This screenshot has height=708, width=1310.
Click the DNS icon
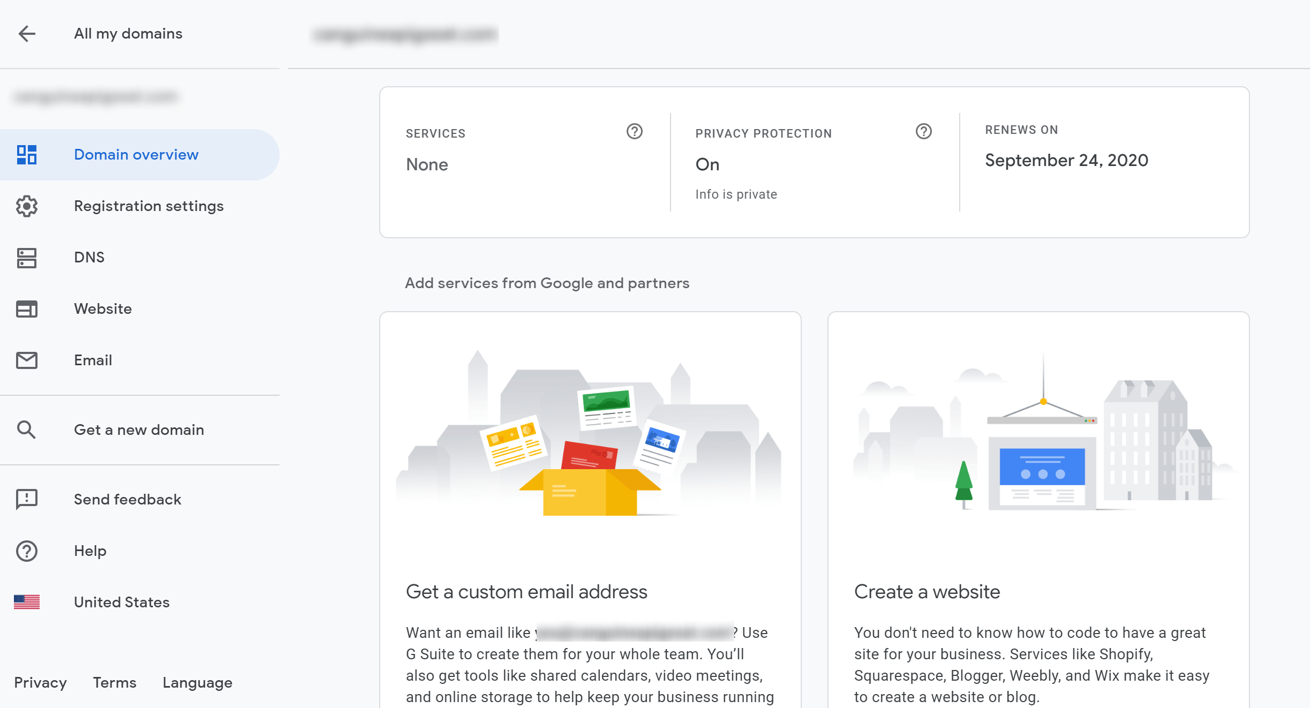point(27,257)
